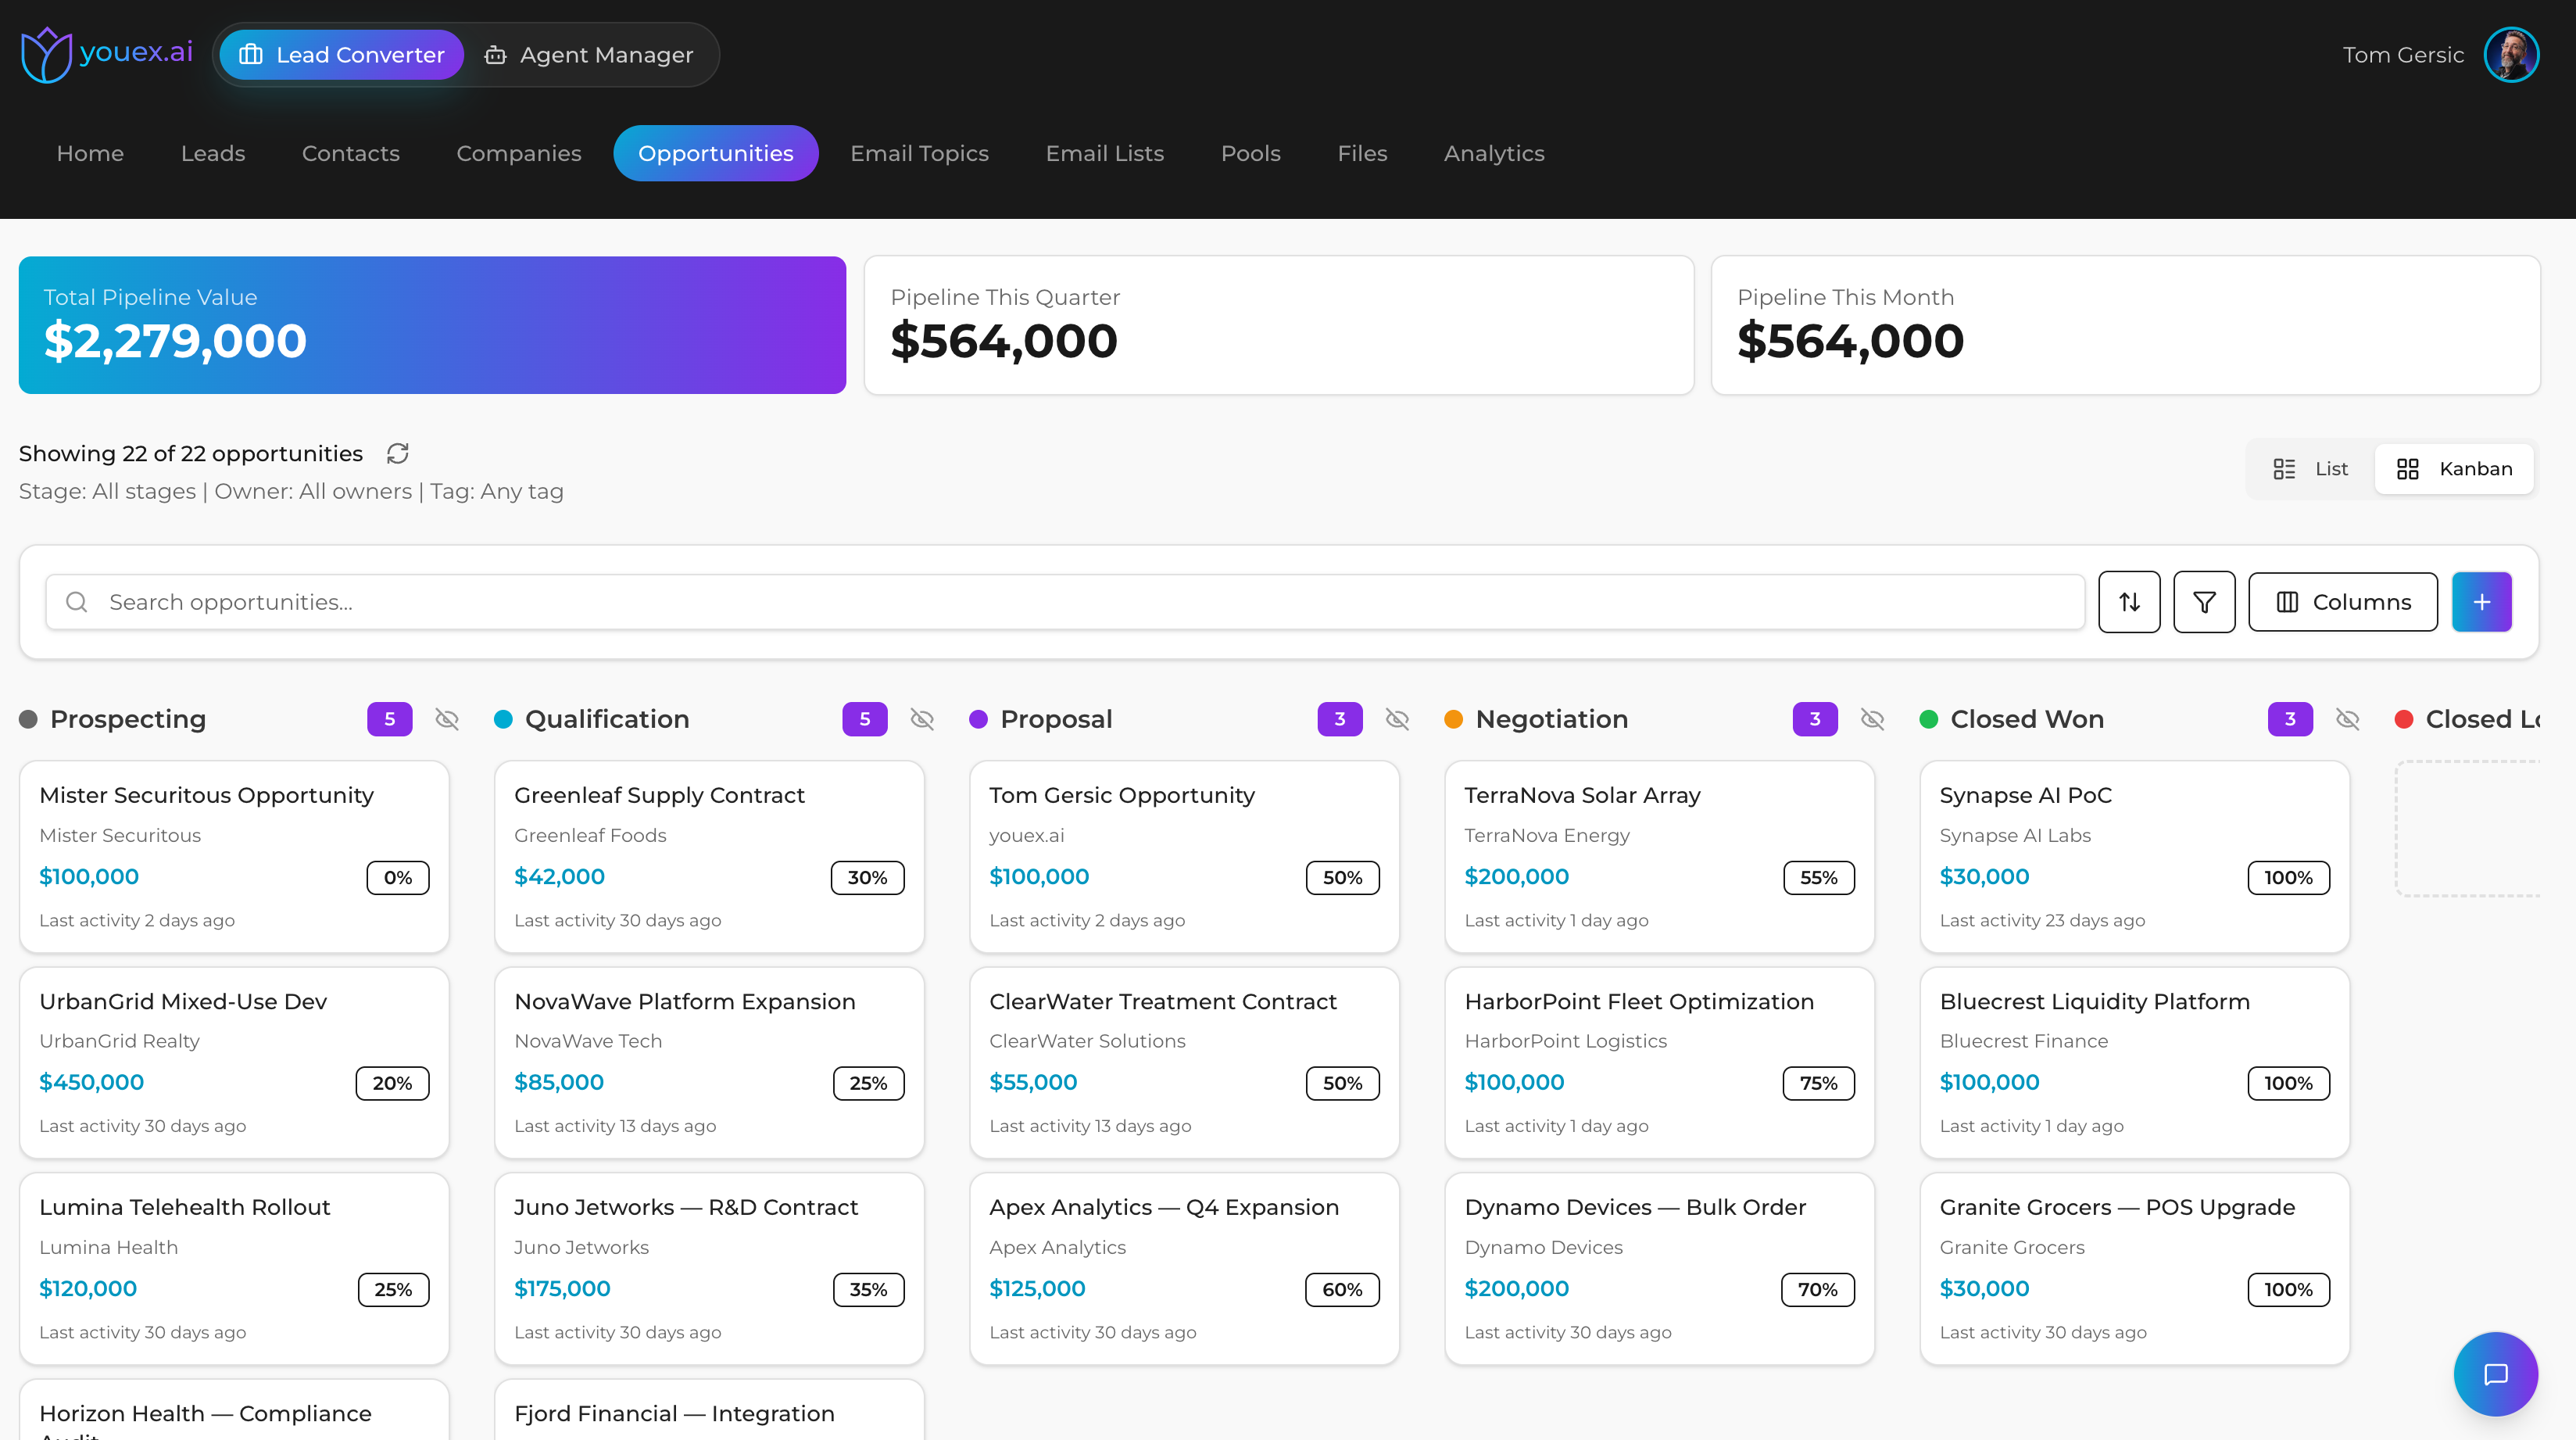Click the Tom Gersic user name
Viewport: 2576px width, 1440px height.
pos(2403,55)
